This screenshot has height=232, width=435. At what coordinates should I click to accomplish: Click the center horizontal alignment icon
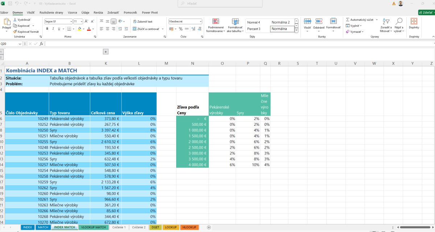[108, 29]
